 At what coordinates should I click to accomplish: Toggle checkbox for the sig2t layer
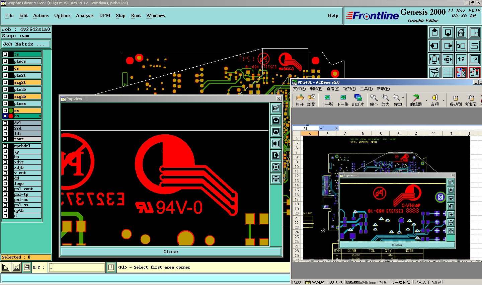[x=5, y=82]
